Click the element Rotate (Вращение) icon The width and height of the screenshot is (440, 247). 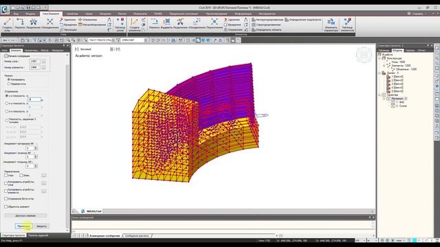[x=225, y=25]
